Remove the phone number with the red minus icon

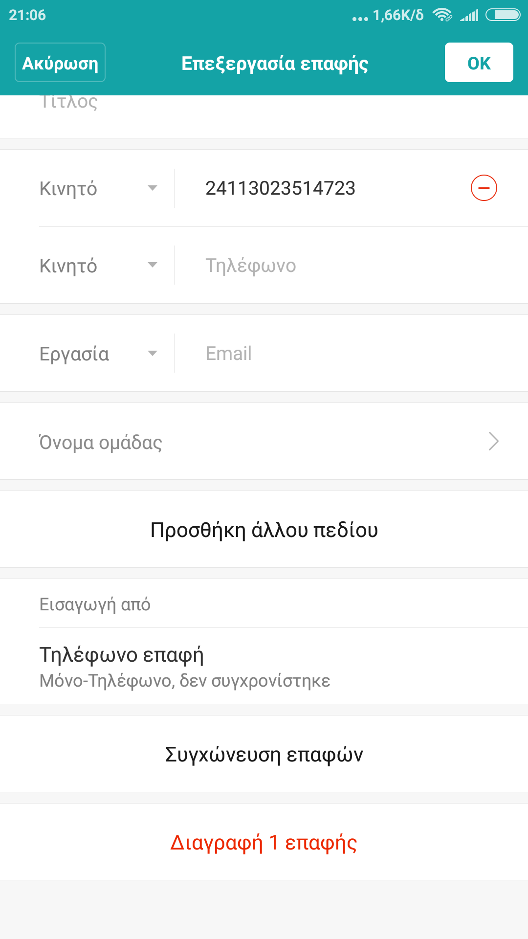pyautogui.click(x=484, y=188)
